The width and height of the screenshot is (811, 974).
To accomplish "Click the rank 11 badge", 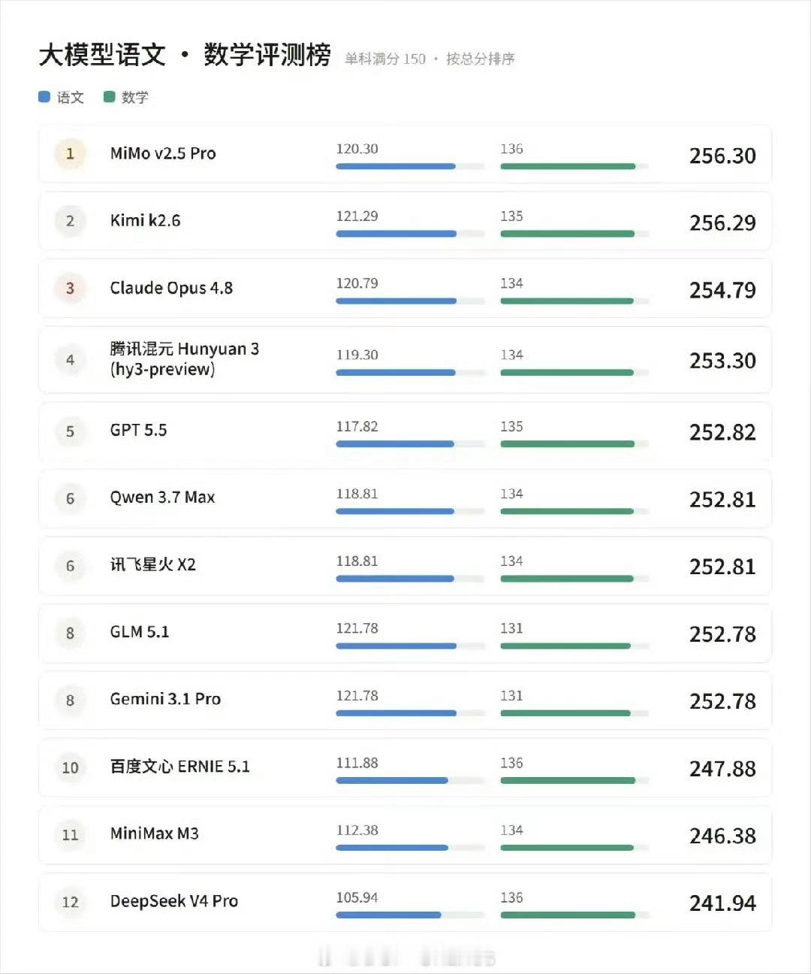I will (x=70, y=835).
